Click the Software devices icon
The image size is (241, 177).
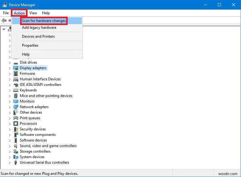point(16,140)
